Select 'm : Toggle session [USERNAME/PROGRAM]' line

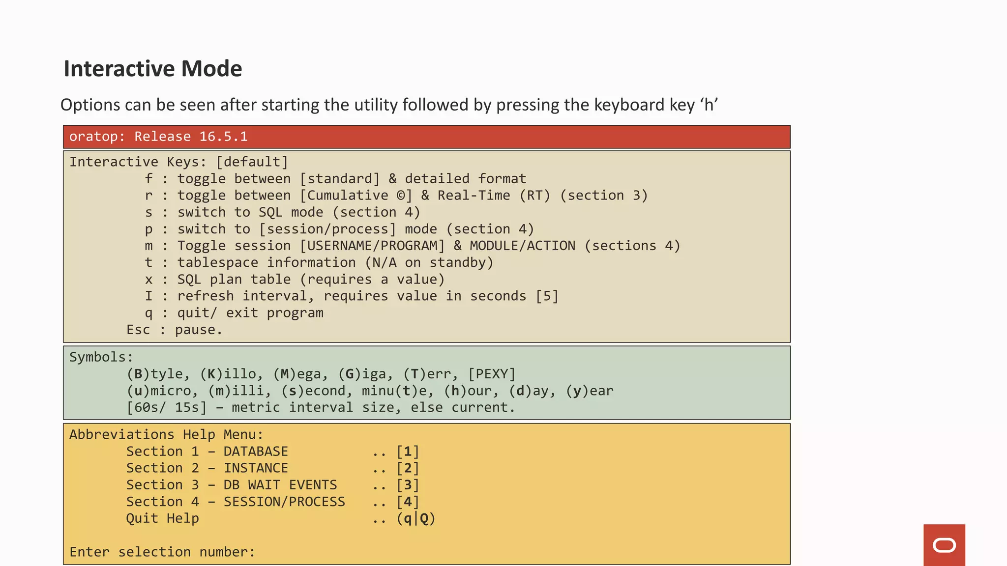click(x=413, y=246)
